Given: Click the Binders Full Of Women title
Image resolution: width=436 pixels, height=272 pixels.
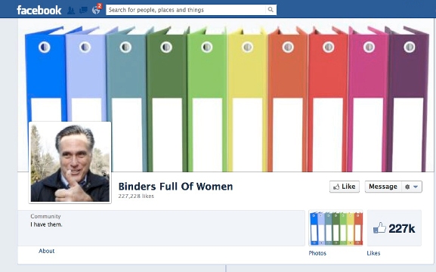Looking at the screenshot, I should [175, 187].
